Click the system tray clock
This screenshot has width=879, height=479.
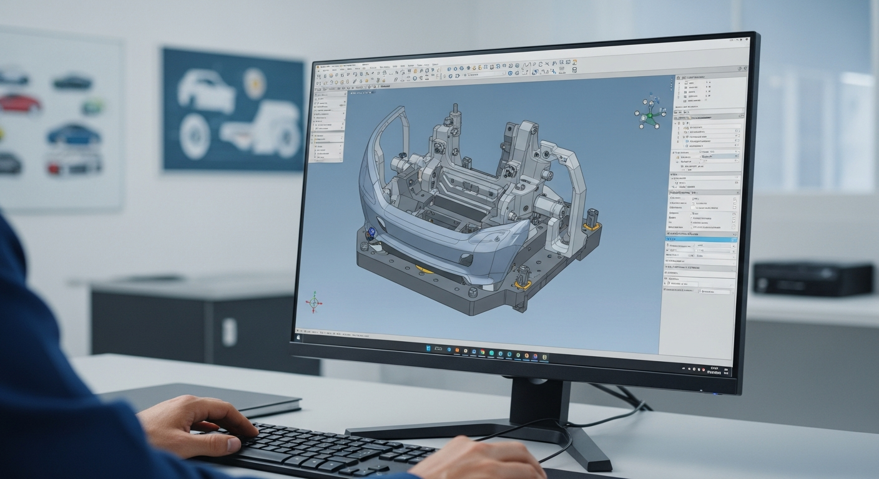tap(714, 371)
